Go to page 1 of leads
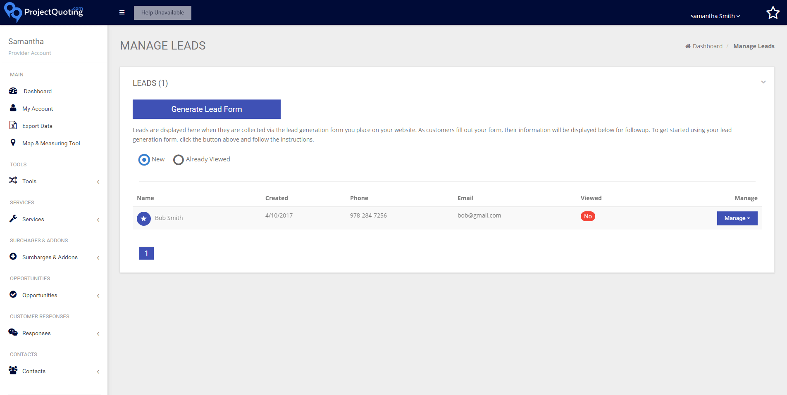The width and height of the screenshot is (787, 395). coord(146,253)
